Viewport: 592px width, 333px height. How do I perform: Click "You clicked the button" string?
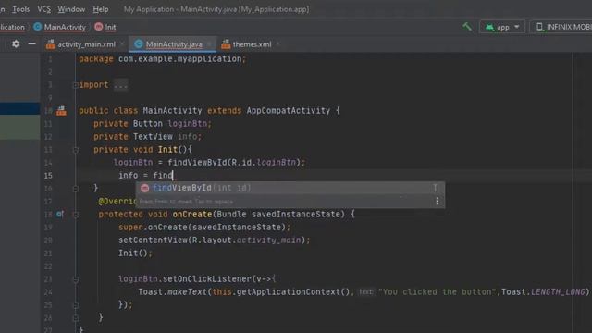click(438, 292)
